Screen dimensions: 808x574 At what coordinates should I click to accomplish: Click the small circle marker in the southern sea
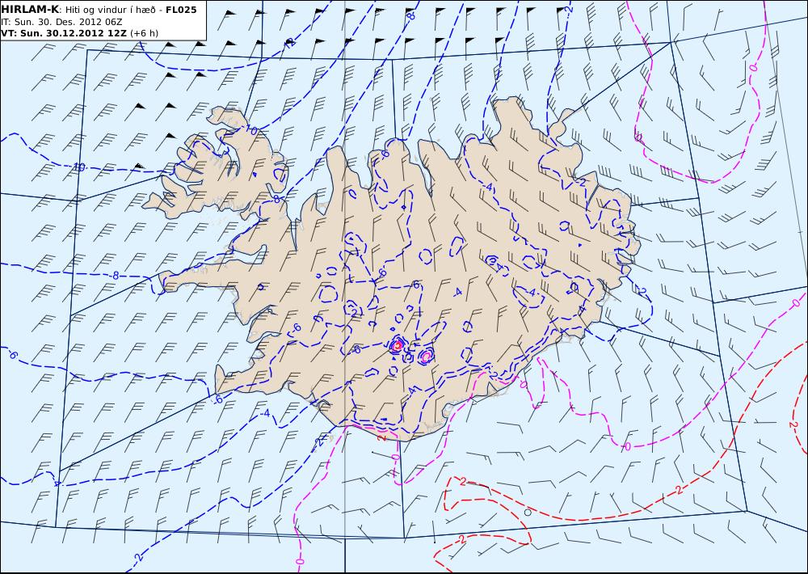pyautogui.click(x=527, y=512)
